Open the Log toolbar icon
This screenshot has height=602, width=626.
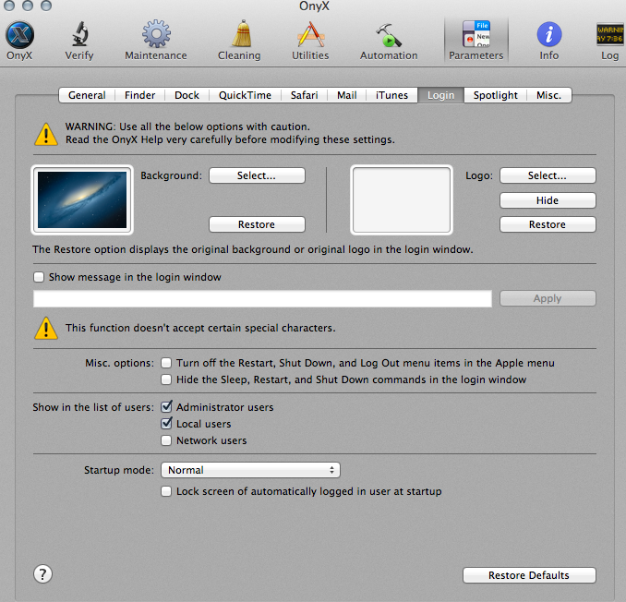(610, 40)
